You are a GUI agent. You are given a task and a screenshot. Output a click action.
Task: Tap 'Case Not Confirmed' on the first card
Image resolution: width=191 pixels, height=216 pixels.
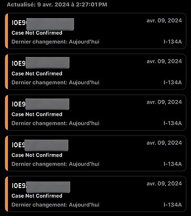pyautogui.click(x=37, y=33)
